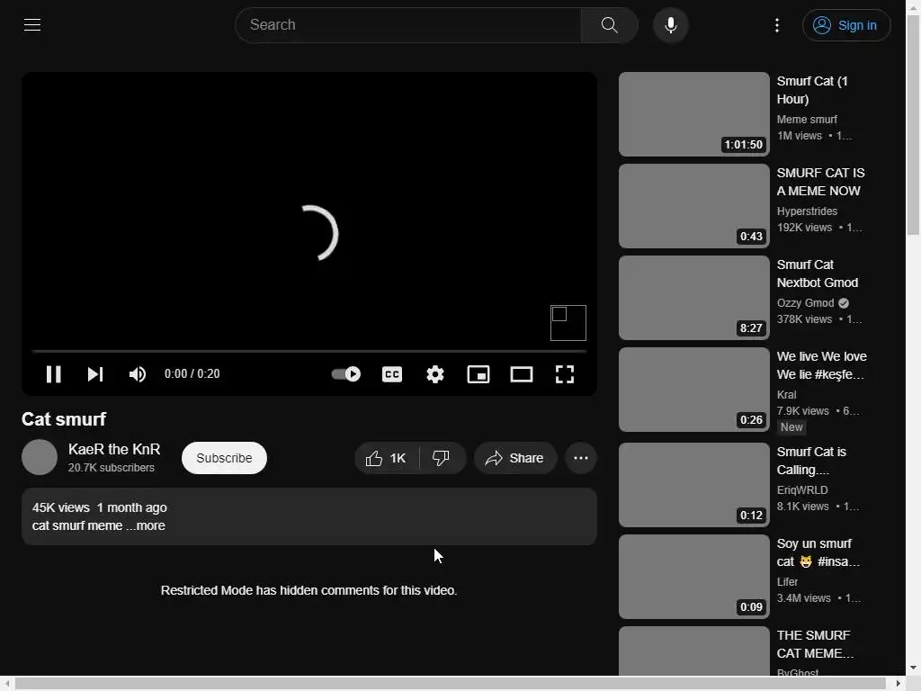Screen dimensions: 921x691
Task: Open KaeR the KnR channel avatar
Action: pos(40,457)
